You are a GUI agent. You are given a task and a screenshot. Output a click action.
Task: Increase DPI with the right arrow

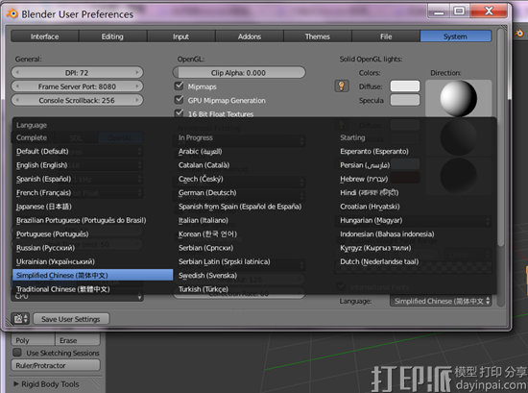pos(137,72)
